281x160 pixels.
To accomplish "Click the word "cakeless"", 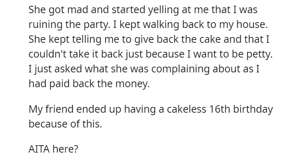I will click(x=186, y=109).
